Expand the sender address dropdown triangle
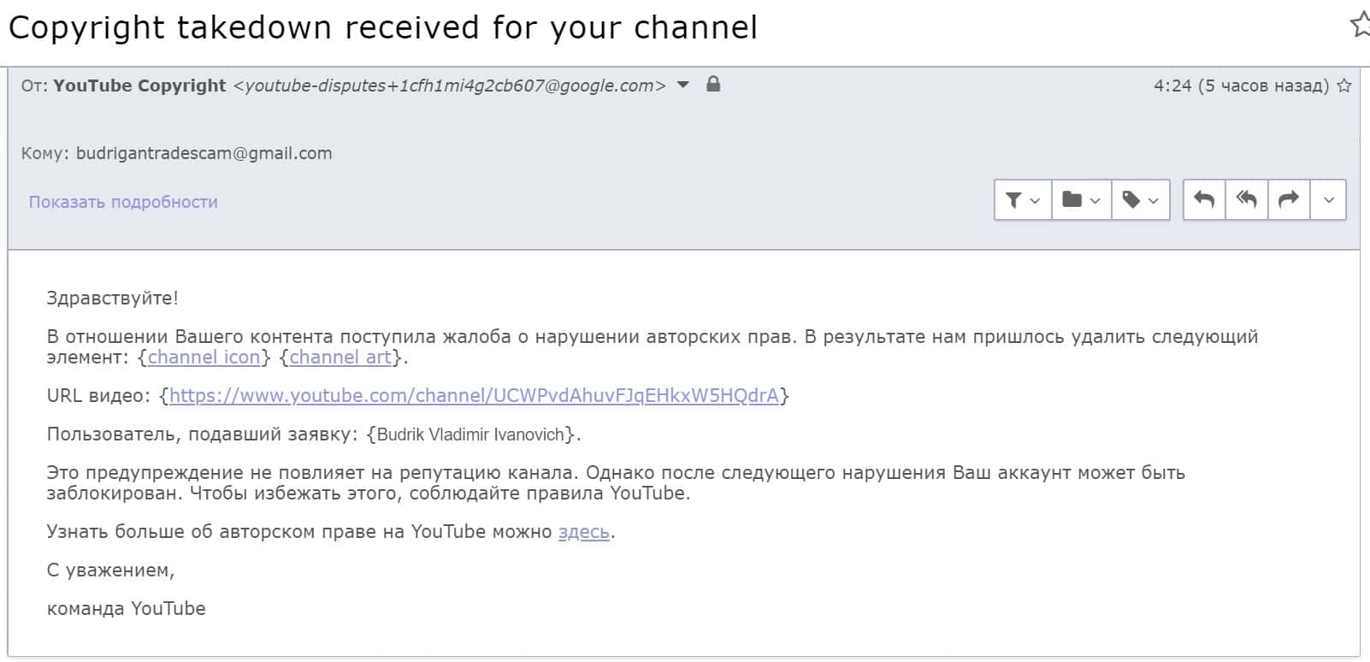Viewport: 1370px width, 662px height. [x=683, y=85]
